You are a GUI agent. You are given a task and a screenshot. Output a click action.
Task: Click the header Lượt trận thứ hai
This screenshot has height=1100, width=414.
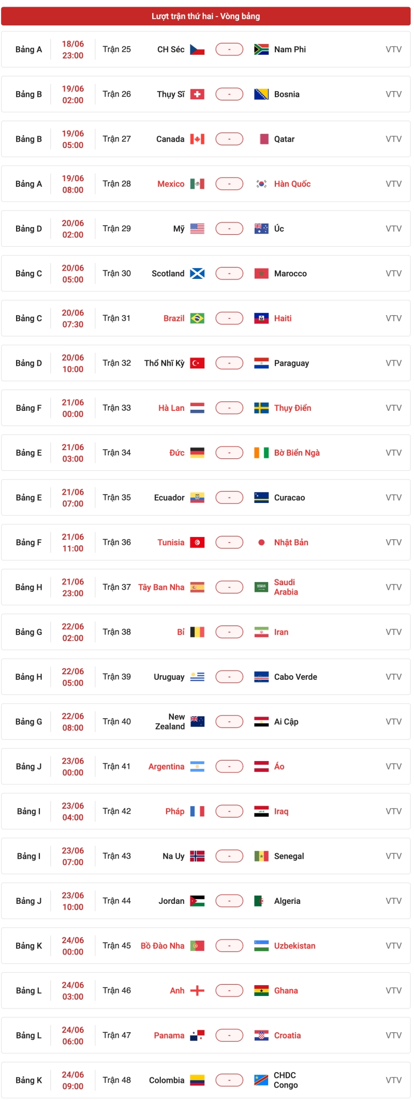tap(206, 16)
